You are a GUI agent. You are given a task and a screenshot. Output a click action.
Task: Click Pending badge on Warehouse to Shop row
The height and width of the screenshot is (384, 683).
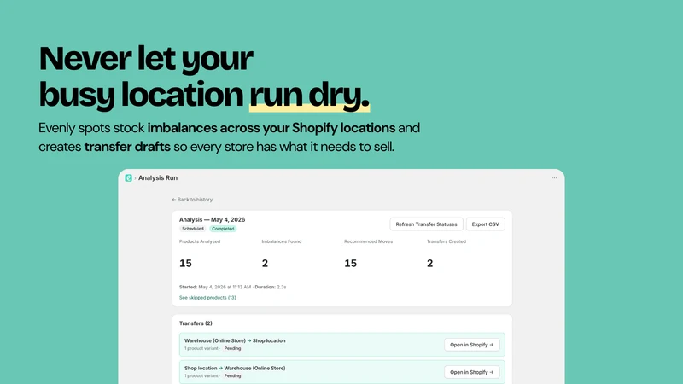[x=232, y=348]
